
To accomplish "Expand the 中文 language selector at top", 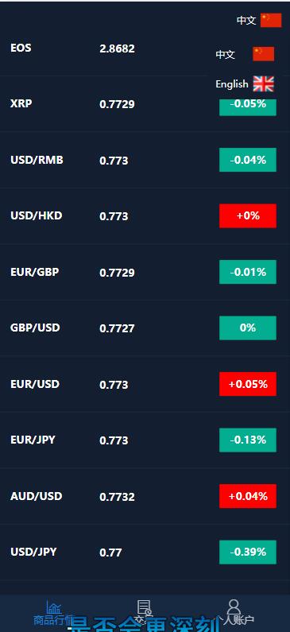I will tap(259, 20).
